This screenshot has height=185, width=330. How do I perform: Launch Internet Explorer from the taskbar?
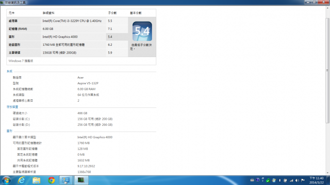click(22, 180)
